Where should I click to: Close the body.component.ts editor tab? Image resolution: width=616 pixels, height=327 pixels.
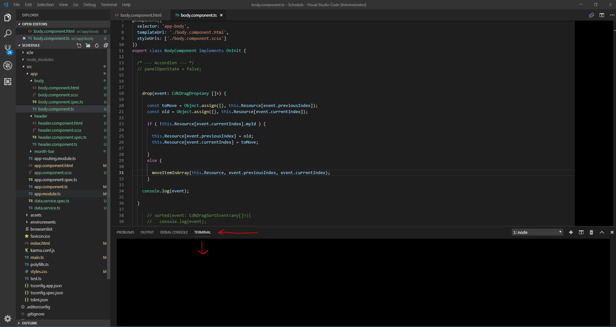tap(221, 15)
